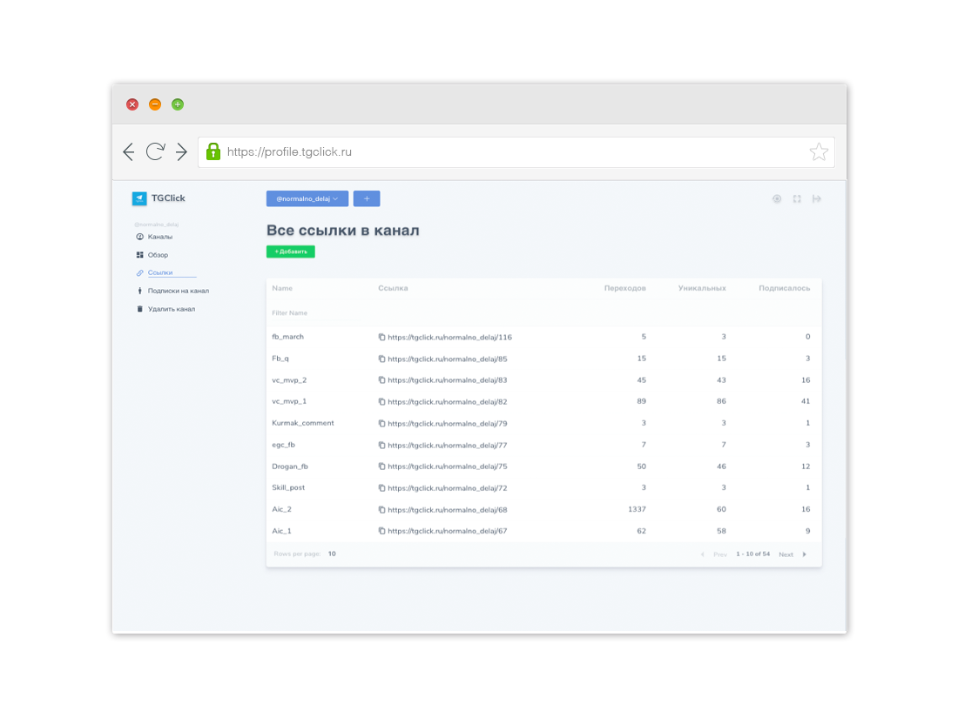
Task: Click the circular icon in top-right header
Action: click(777, 199)
